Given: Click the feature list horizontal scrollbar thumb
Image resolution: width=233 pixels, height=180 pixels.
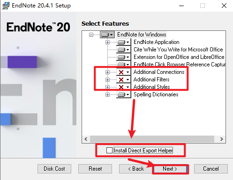Looking at the screenshot, I should (152, 139).
